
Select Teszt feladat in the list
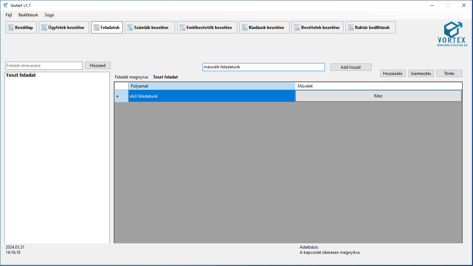(21, 75)
